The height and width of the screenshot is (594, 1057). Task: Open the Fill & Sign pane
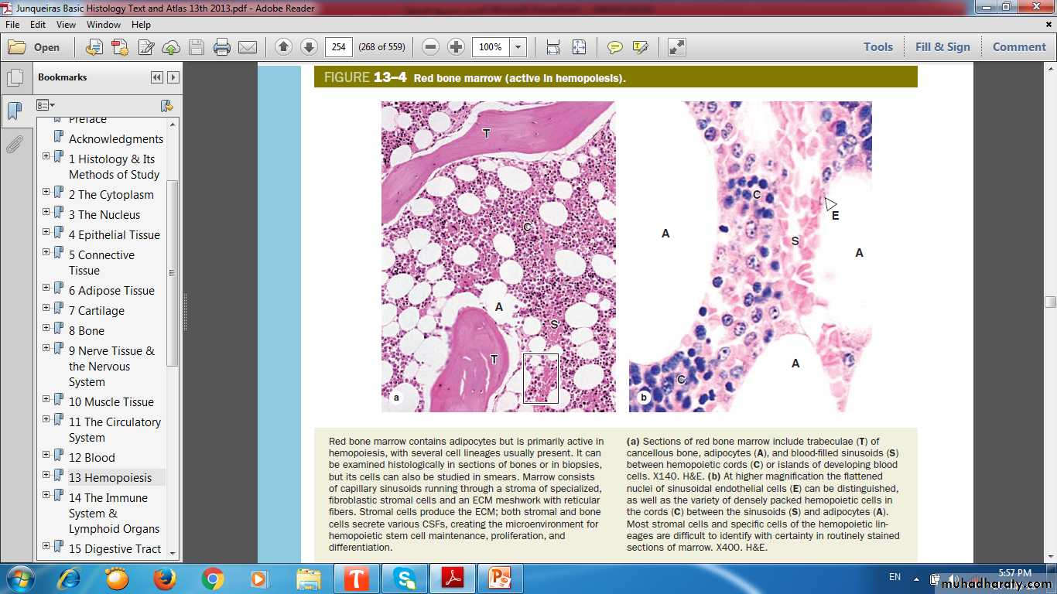pos(942,47)
